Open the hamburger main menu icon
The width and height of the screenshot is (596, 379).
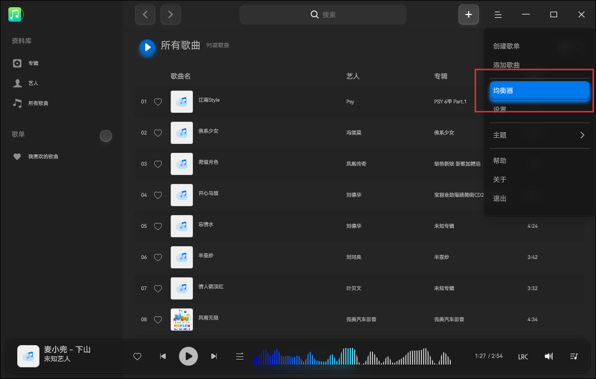(x=498, y=14)
